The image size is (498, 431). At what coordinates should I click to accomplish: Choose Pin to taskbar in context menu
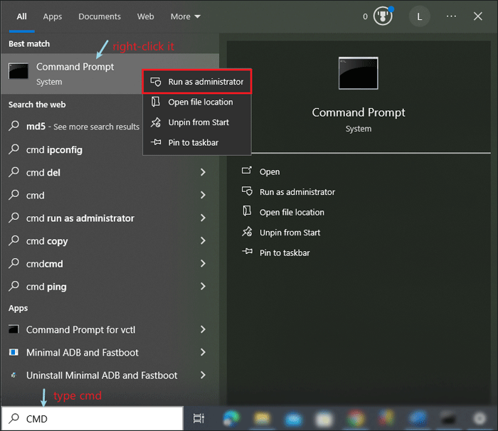tap(197, 143)
